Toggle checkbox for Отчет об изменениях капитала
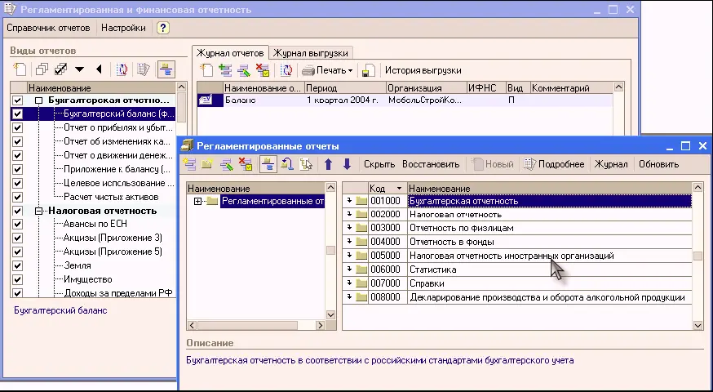 (17, 141)
